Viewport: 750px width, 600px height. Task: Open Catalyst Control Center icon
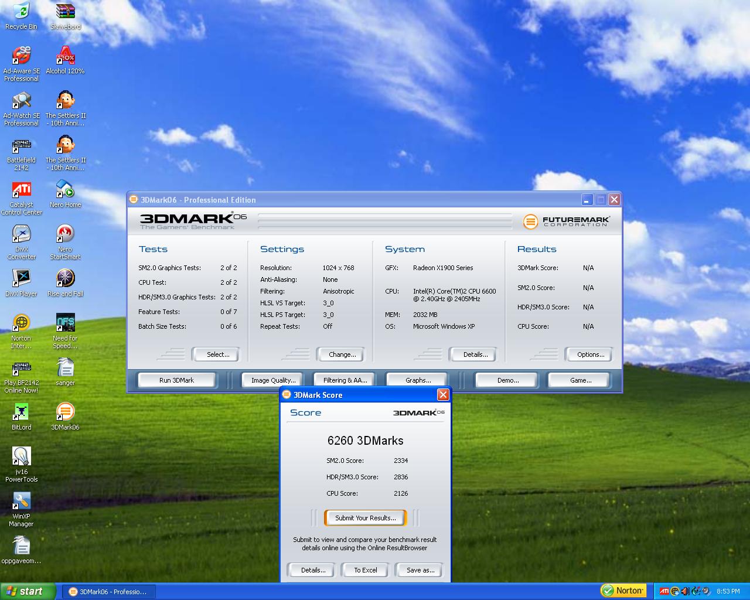click(x=21, y=197)
